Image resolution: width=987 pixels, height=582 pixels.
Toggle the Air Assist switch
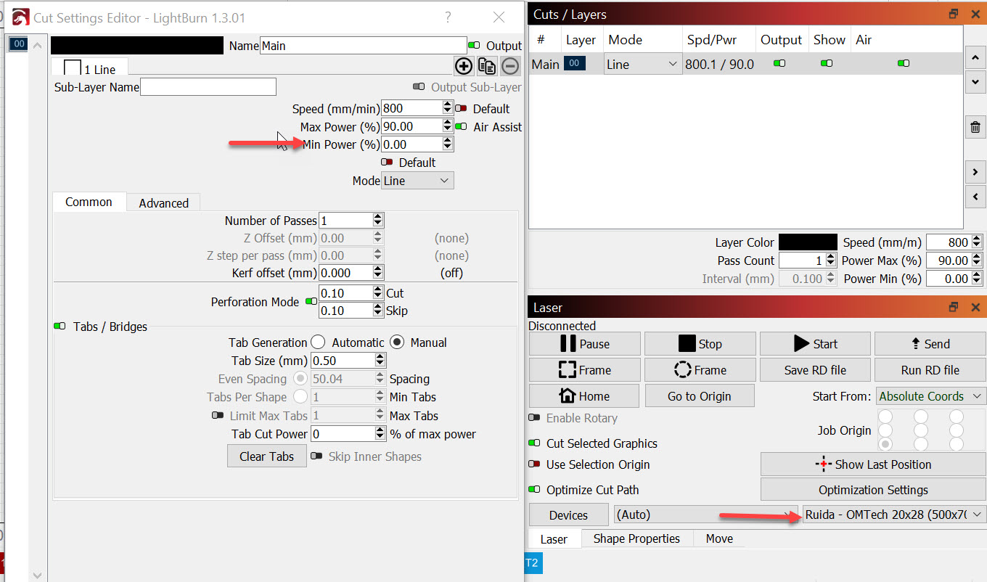460,127
